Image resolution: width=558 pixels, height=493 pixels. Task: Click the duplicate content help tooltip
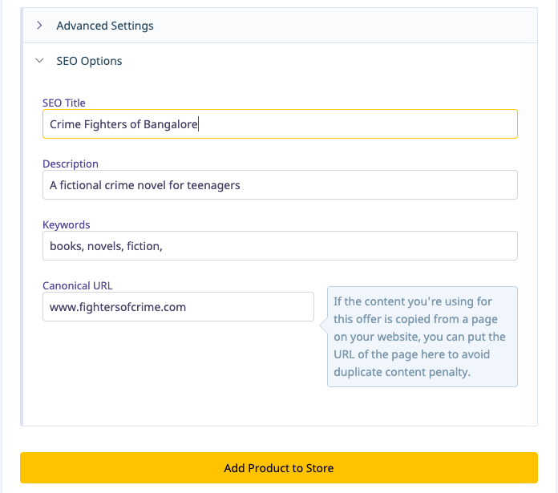coord(422,337)
